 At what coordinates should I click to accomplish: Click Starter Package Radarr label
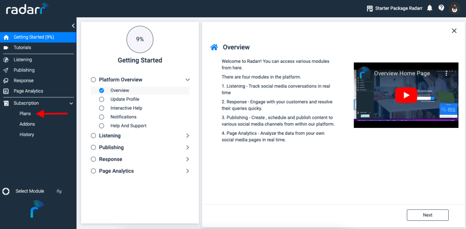[x=399, y=8]
